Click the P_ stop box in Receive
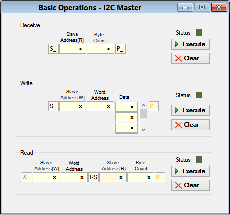The height and width of the screenshot is (215, 230). click(x=120, y=49)
